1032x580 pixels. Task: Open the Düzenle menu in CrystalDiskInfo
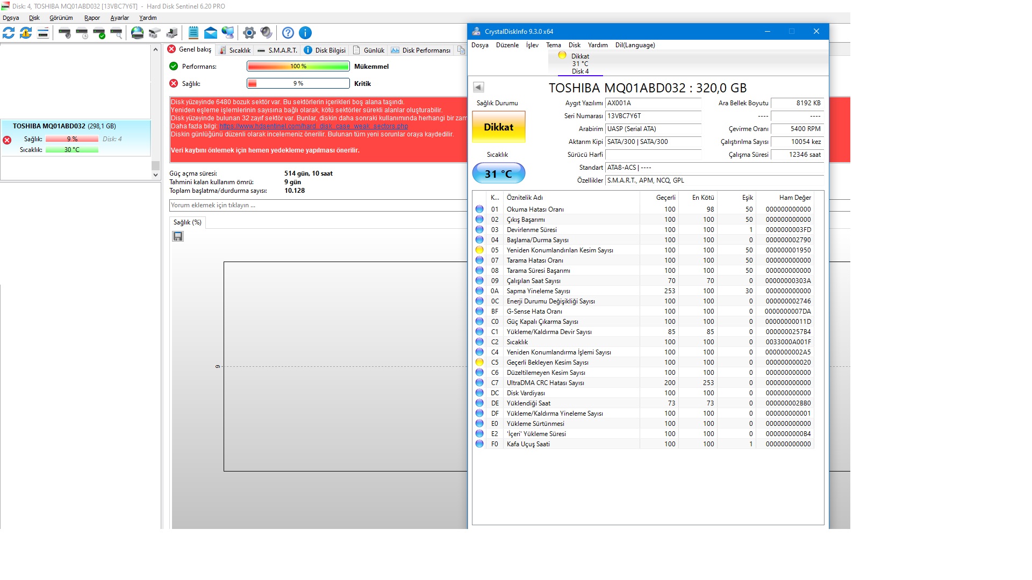pos(507,45)
